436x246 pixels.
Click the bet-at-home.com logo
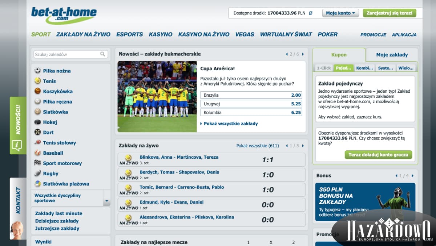64,16
